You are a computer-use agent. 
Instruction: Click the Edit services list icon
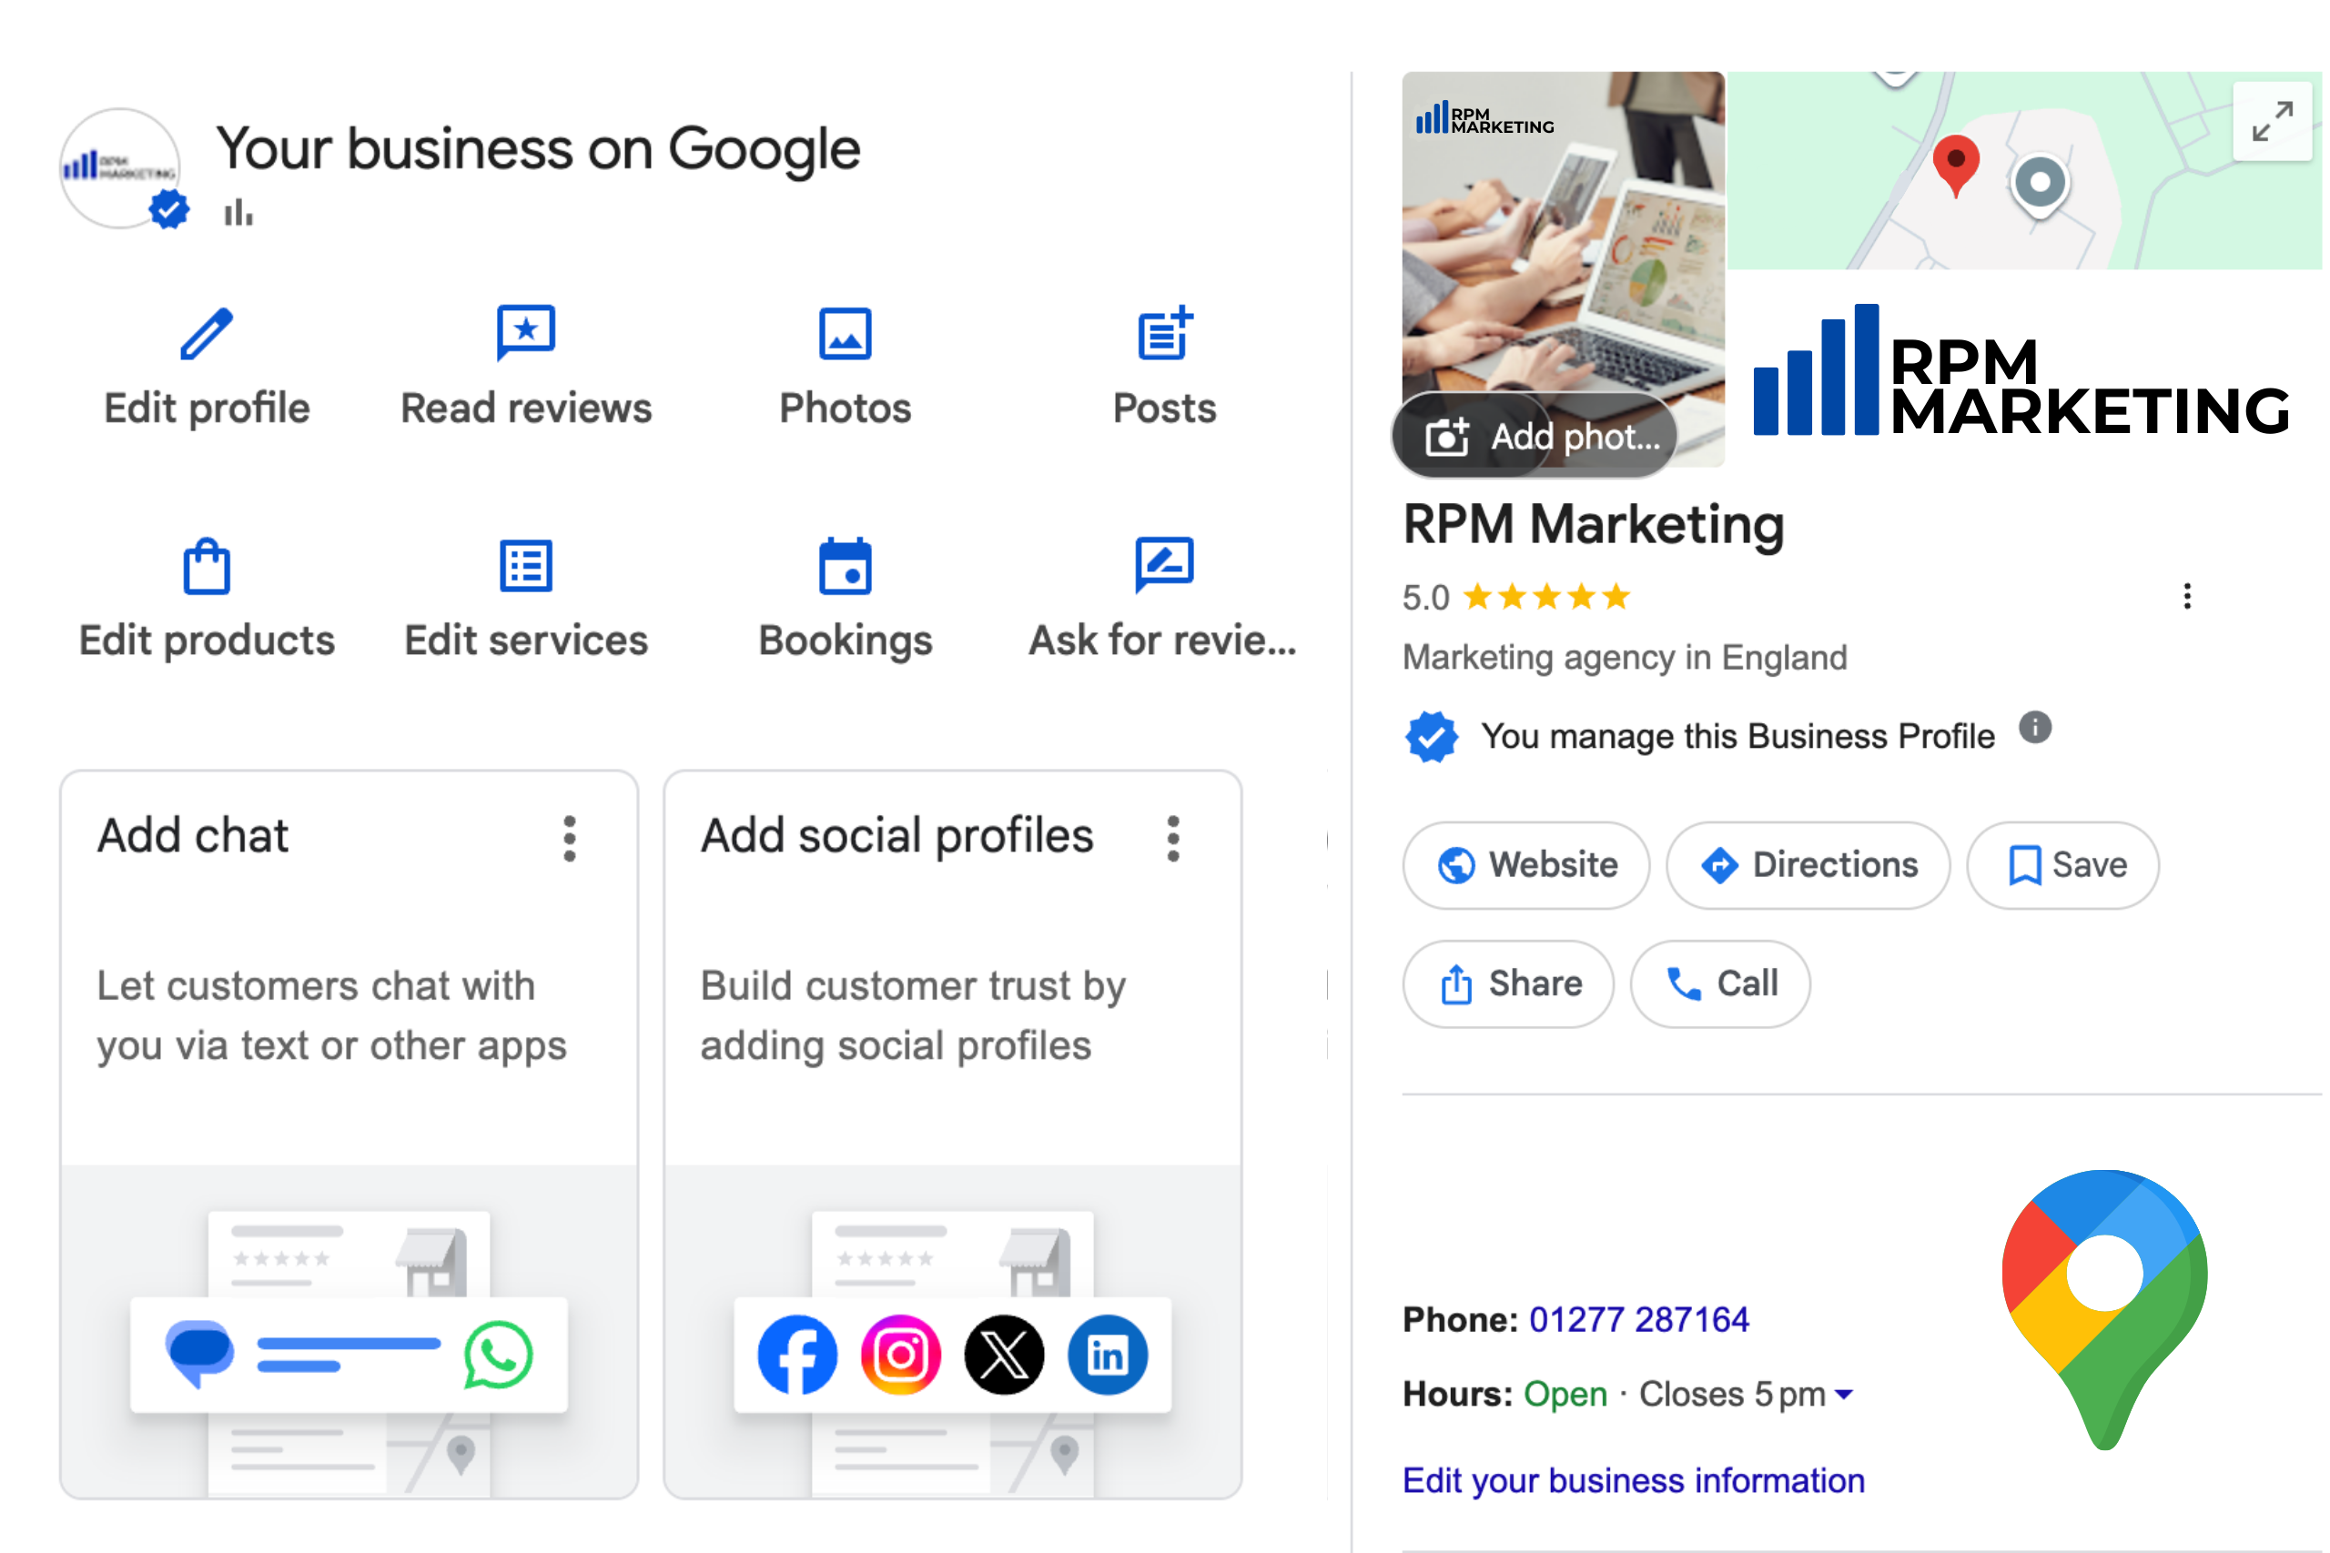pos(526,567)
